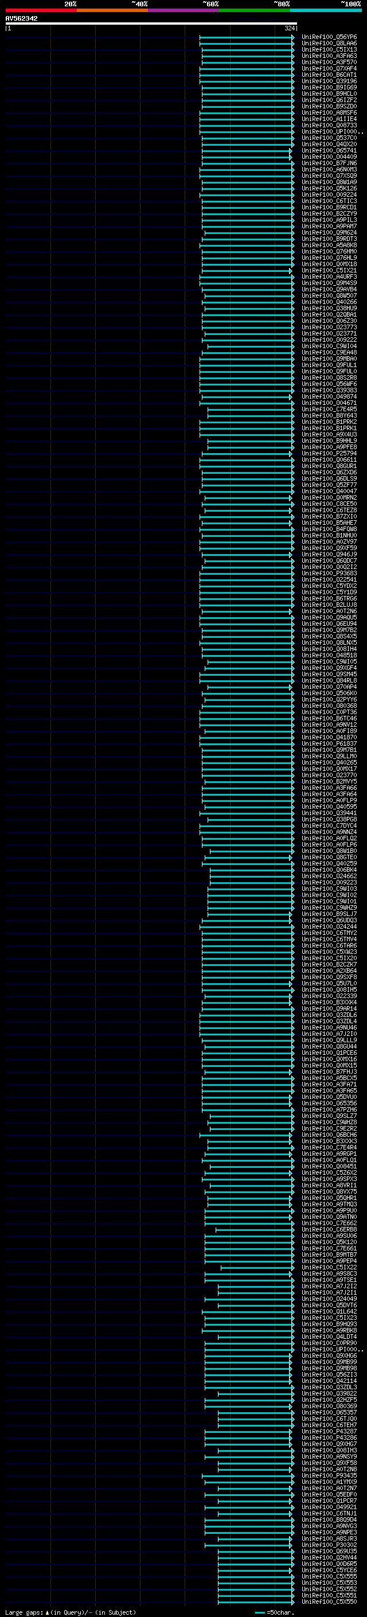Click the UniRef100_Q6UDQ3 label
The width and height of the screenshot is (367, 1617).
pos(329,919)
